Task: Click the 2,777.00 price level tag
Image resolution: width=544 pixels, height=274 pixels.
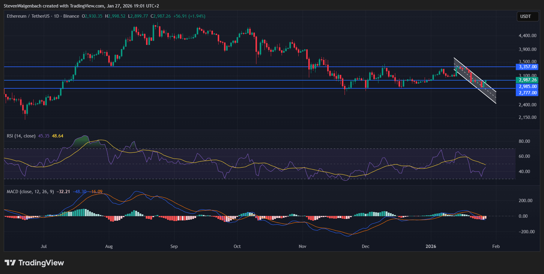Action: pyautogui.click(x=528, y=93)
